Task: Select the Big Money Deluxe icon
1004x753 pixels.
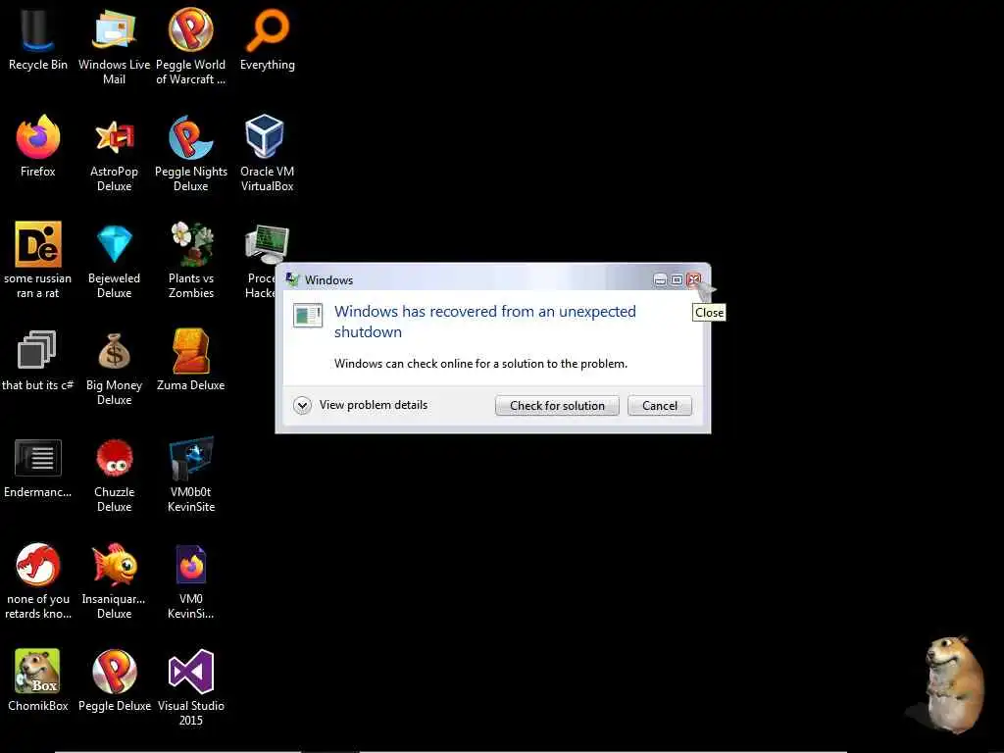Action: click(x=114, y=351)
